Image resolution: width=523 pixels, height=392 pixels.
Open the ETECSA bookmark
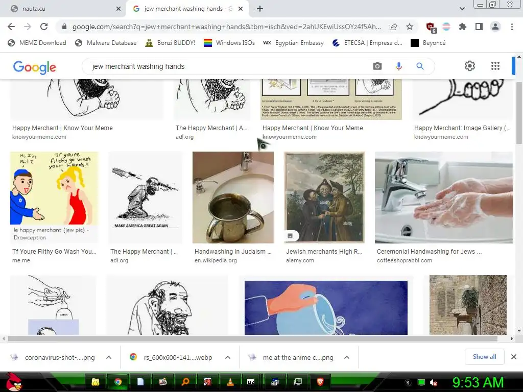368,43
